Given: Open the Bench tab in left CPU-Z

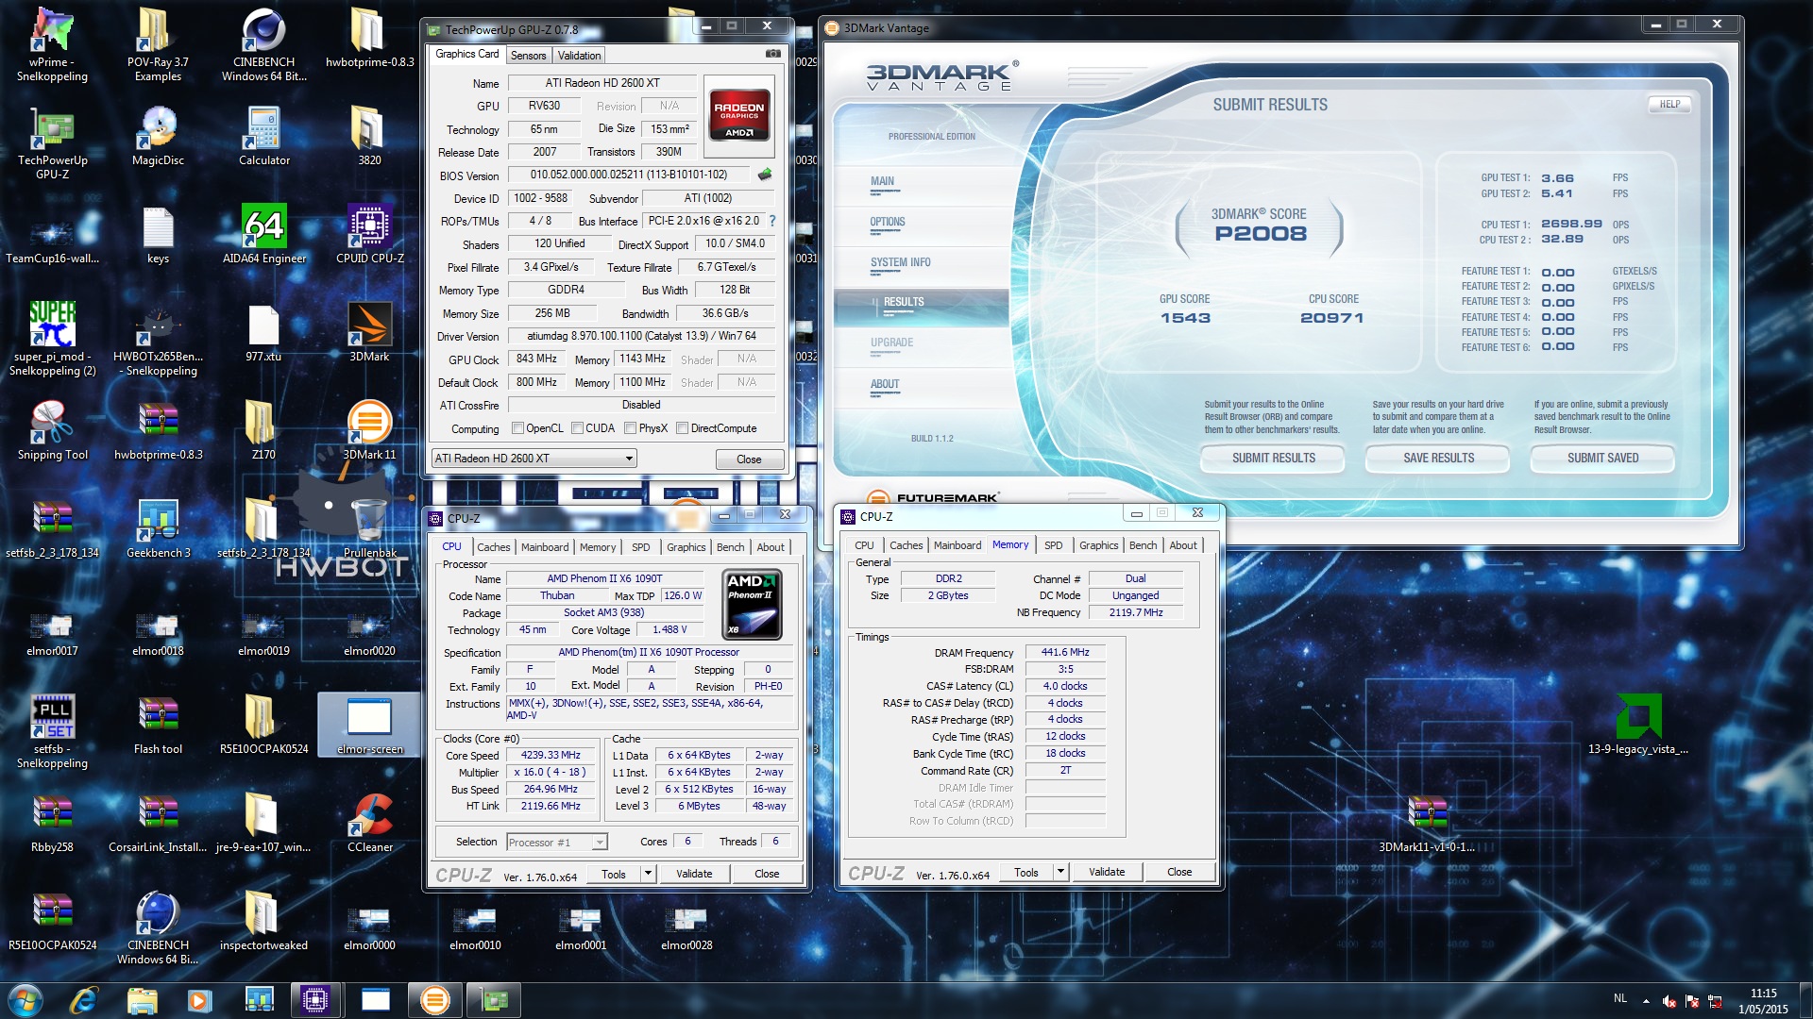Looking at the screenshot, I should click(x=730, y=547).
